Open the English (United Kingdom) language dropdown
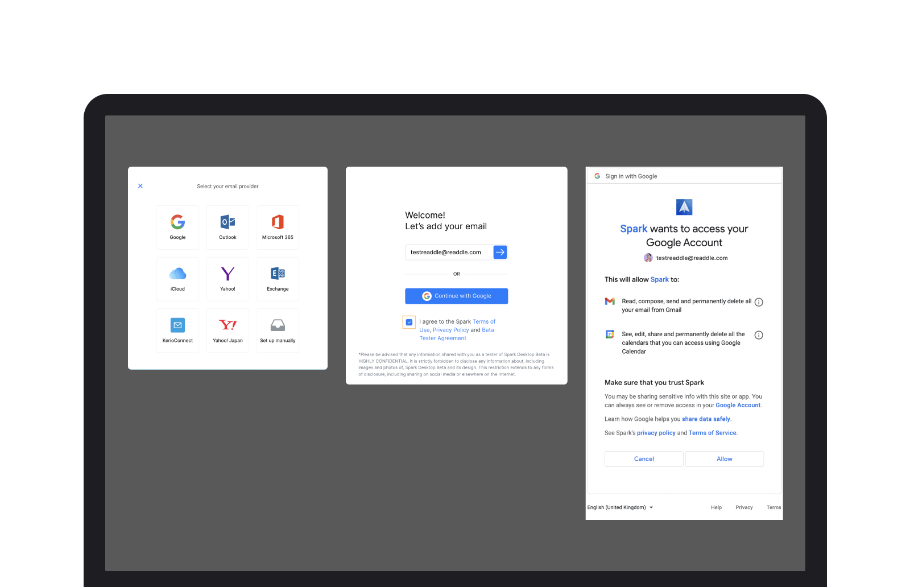 click(620, 507)
